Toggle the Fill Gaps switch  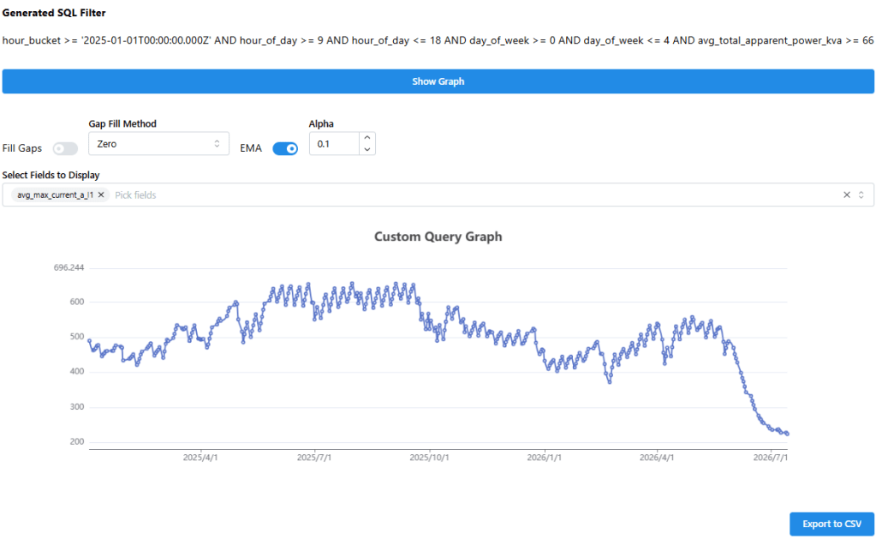65,149
